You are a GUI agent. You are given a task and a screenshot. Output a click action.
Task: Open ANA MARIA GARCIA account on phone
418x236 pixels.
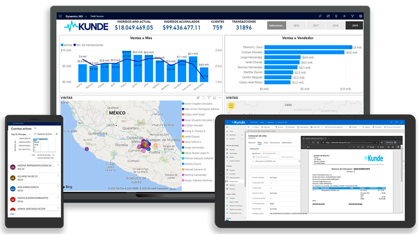click(35, 189)
